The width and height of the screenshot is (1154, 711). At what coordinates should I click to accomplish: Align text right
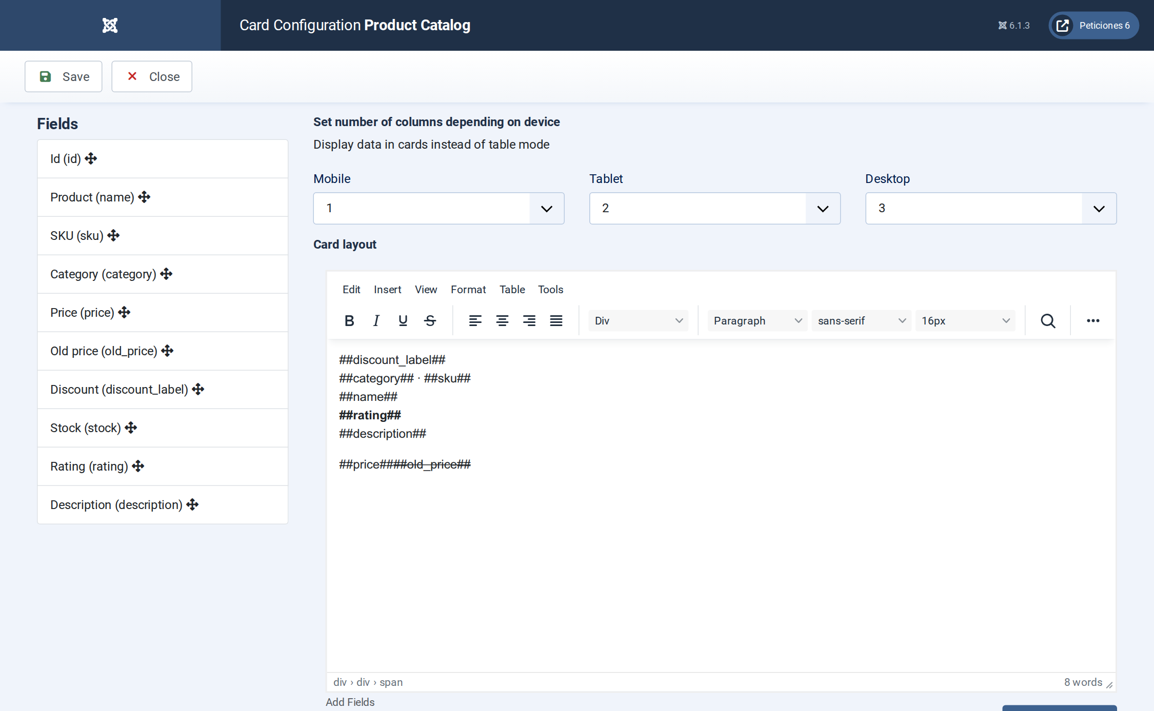click(x=529, y=321)
